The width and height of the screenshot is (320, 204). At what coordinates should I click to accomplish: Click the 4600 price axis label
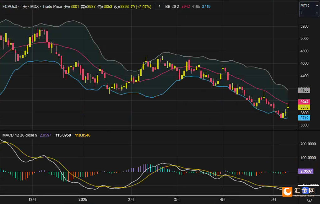304,63
